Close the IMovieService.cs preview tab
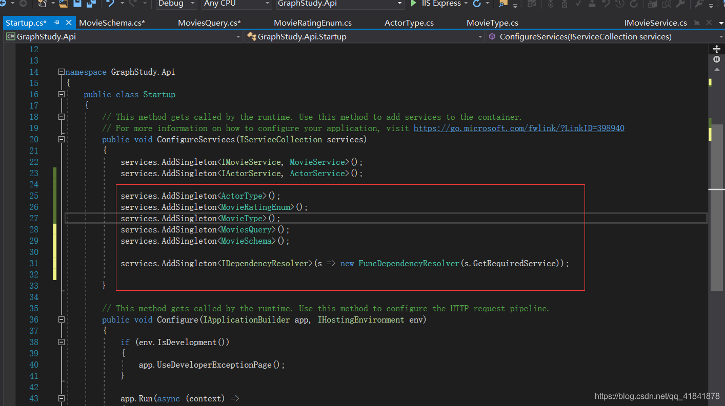Screen dimensions: 725x406 pos(709,23)
